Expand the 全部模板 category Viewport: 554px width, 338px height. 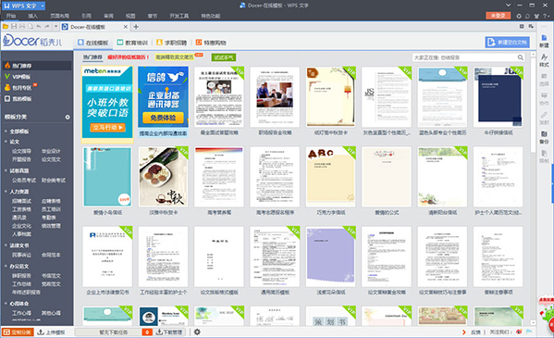click(19, 131)
